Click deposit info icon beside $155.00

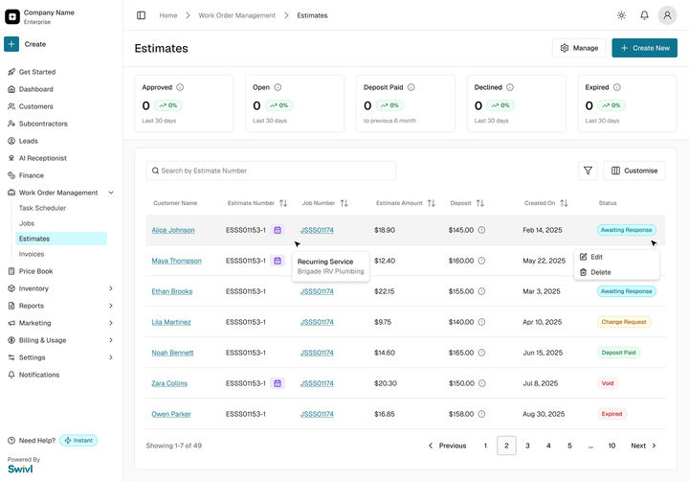point(481,291)
